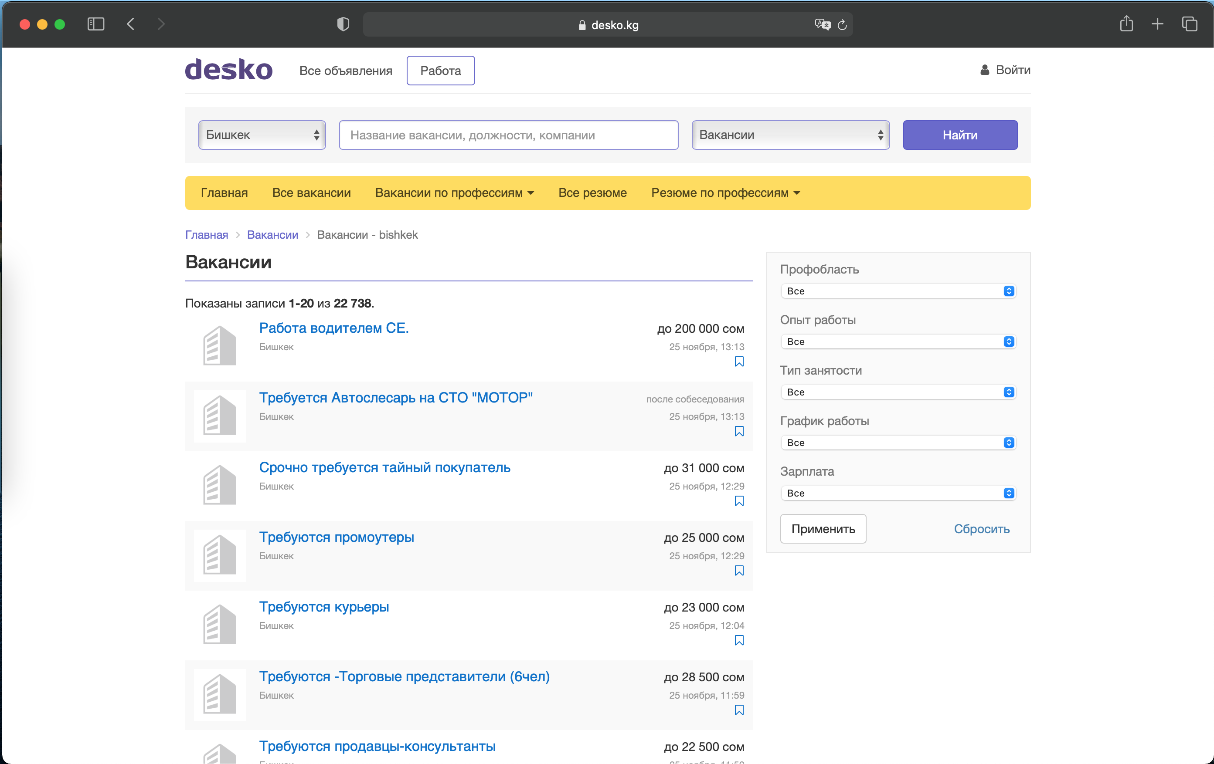The height and width of the screenshot is (764, 1214).
Task: Click company placeholder image for тайный покупатель
Action: coord(220,486)
